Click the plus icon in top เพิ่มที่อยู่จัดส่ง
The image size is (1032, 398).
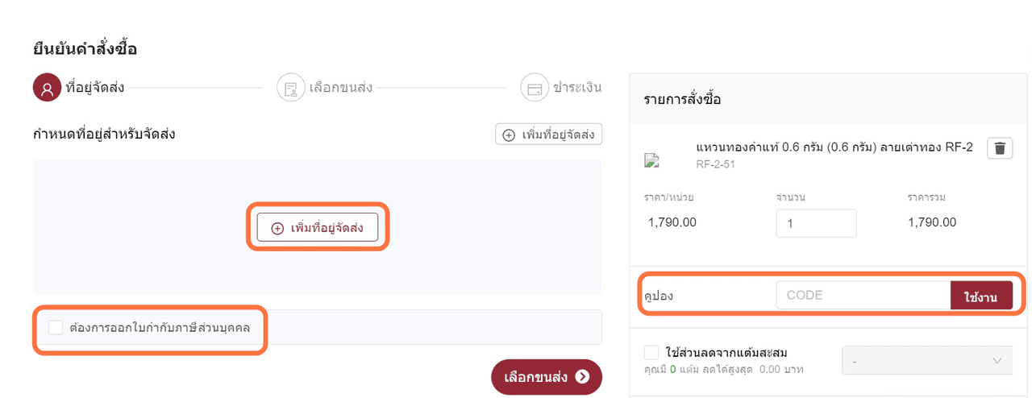509,135
